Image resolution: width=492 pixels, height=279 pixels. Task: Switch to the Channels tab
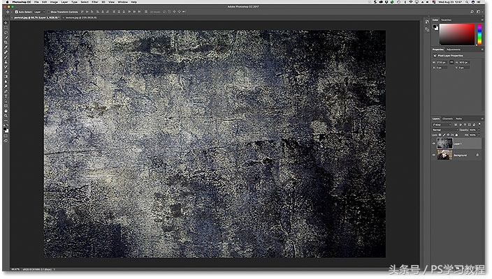(x=447, y=119)
